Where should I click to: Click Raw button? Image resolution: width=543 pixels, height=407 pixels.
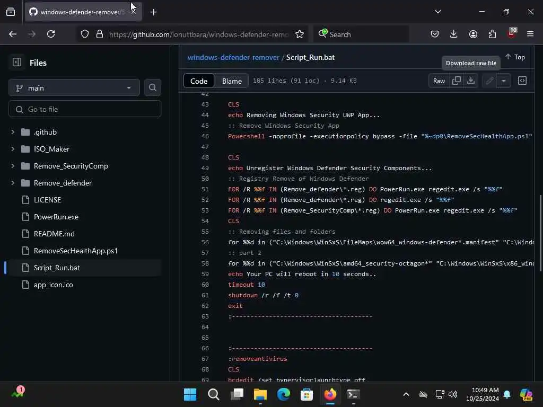click(439, 81)
